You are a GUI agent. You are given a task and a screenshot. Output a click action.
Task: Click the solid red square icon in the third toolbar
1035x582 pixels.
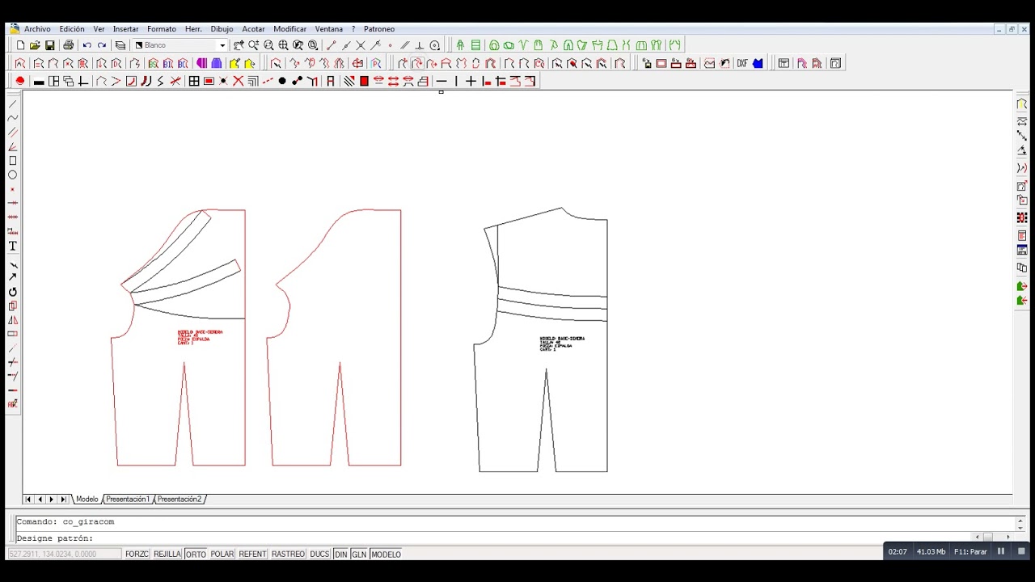coord(364,81)
